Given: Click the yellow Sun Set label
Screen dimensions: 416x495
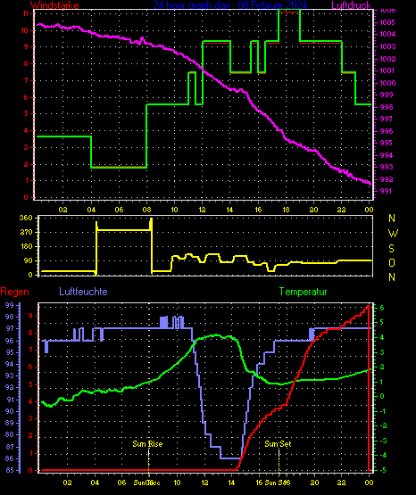Looking at the screenshot, I should tap(278, 444).
